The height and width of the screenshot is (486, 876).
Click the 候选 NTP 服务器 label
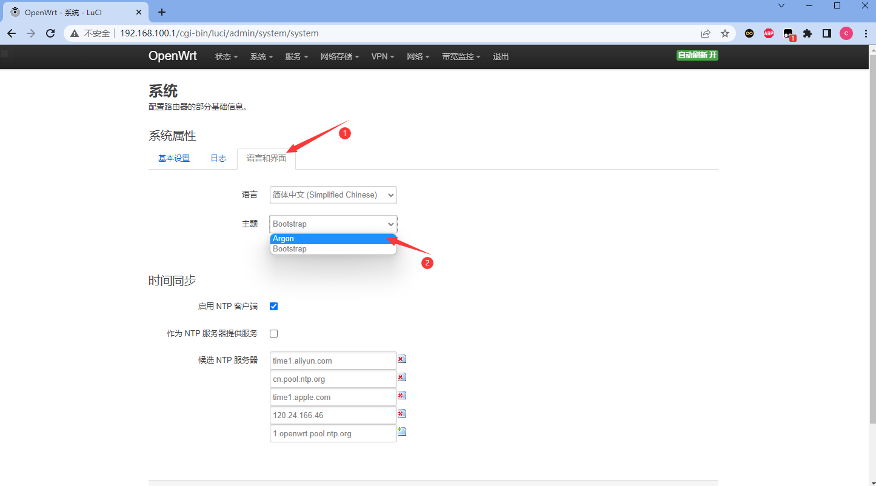click(x=228, y=360)
